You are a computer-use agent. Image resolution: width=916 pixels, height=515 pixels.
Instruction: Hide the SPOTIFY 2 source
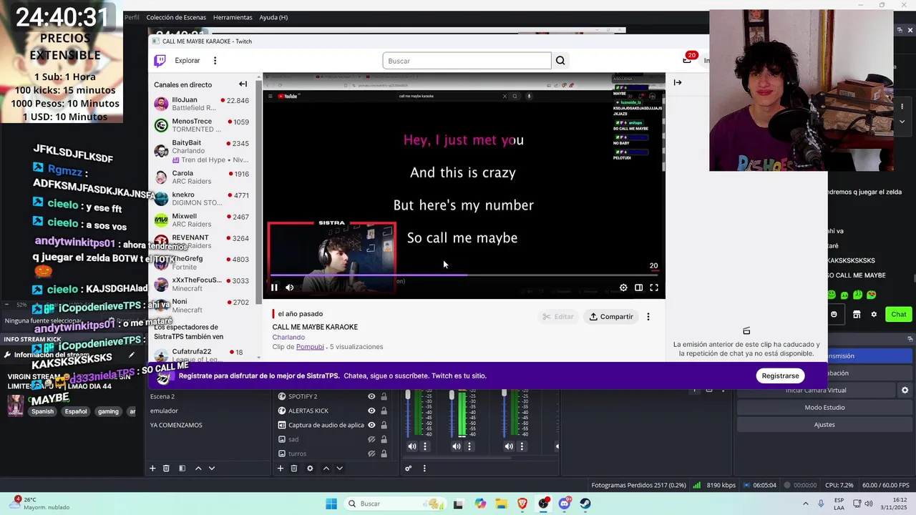pyautogui.click(x=371, y=396)
